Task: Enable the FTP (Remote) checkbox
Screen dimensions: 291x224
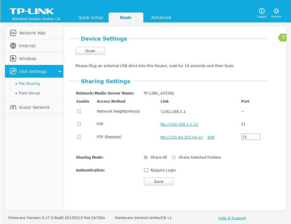Action: [79, 137]
